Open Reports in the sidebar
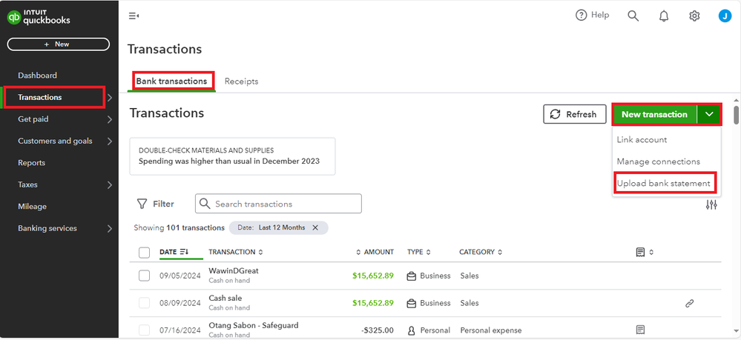741x340 pixels. click(32, 163)
